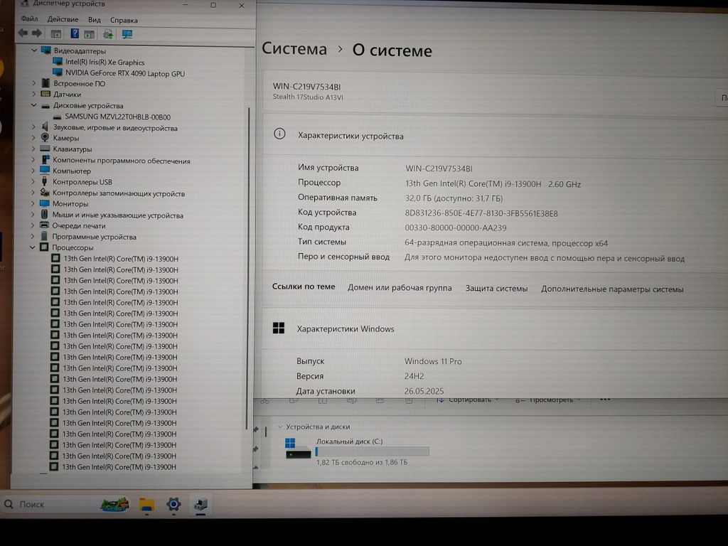
Task: Open the Действие menu
Action: pos(63,19)
